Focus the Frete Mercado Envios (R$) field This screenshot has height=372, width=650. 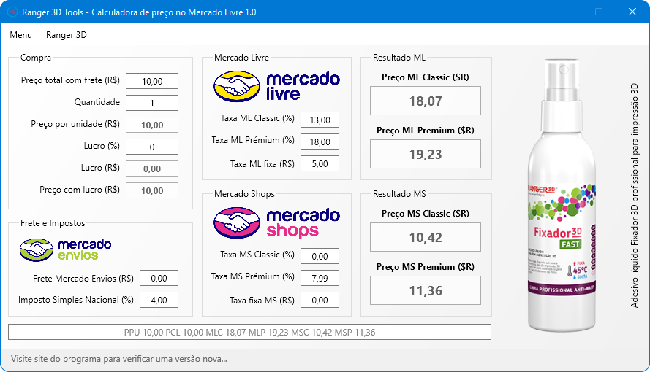click(x=159, y=278)
